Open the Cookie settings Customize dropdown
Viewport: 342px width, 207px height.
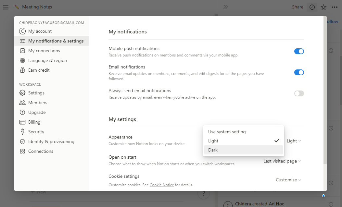click(x=288, y=180)
